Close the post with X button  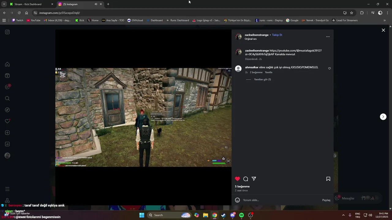(x=383, y=30)
